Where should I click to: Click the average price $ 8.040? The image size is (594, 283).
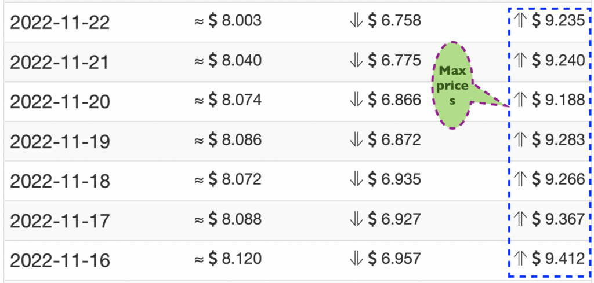pyautogui.click(x=235, y=61)
